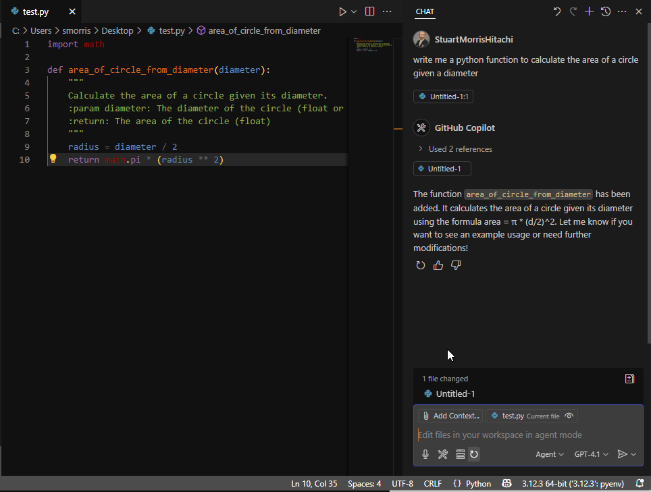Start voice chat with the microphone icon
The height and width of the screenshot is (492, 651).
[425, 454]
